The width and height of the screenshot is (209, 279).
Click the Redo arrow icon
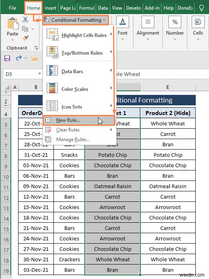[19, 58]
